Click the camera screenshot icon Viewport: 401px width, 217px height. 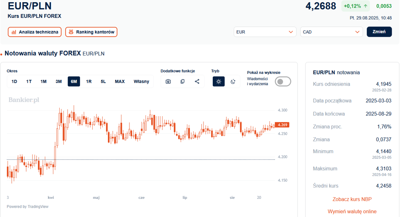pyautogui.click(x=168, y=81)
